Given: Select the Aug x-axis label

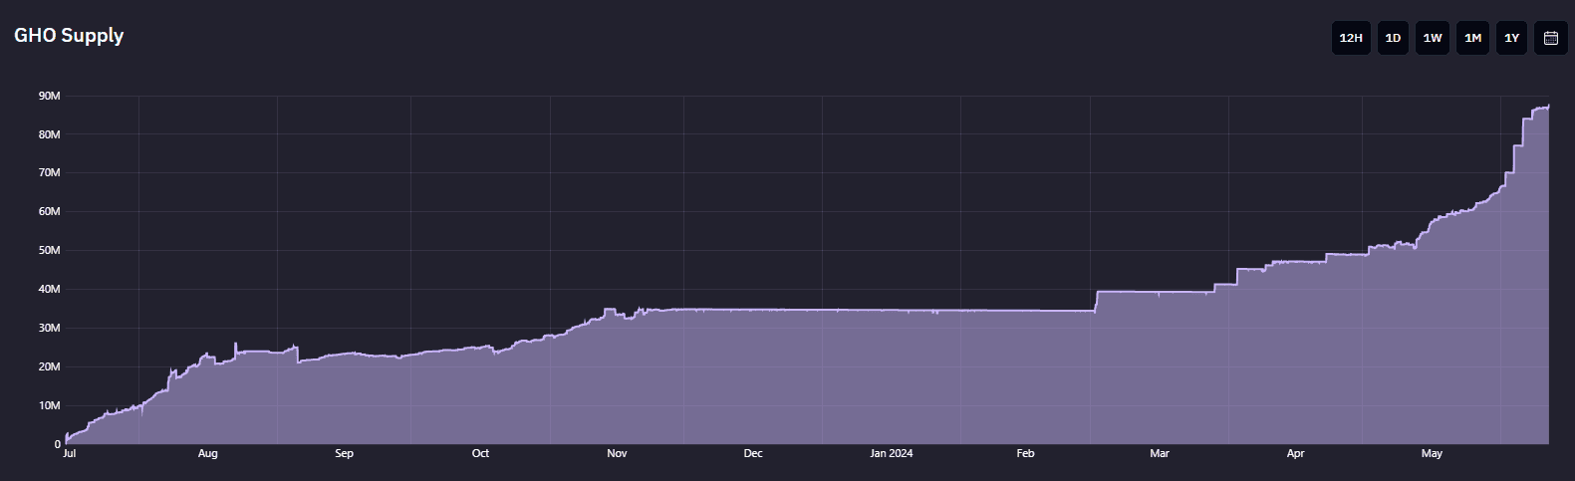Looking at the screenshot, I should click(207, 453).
